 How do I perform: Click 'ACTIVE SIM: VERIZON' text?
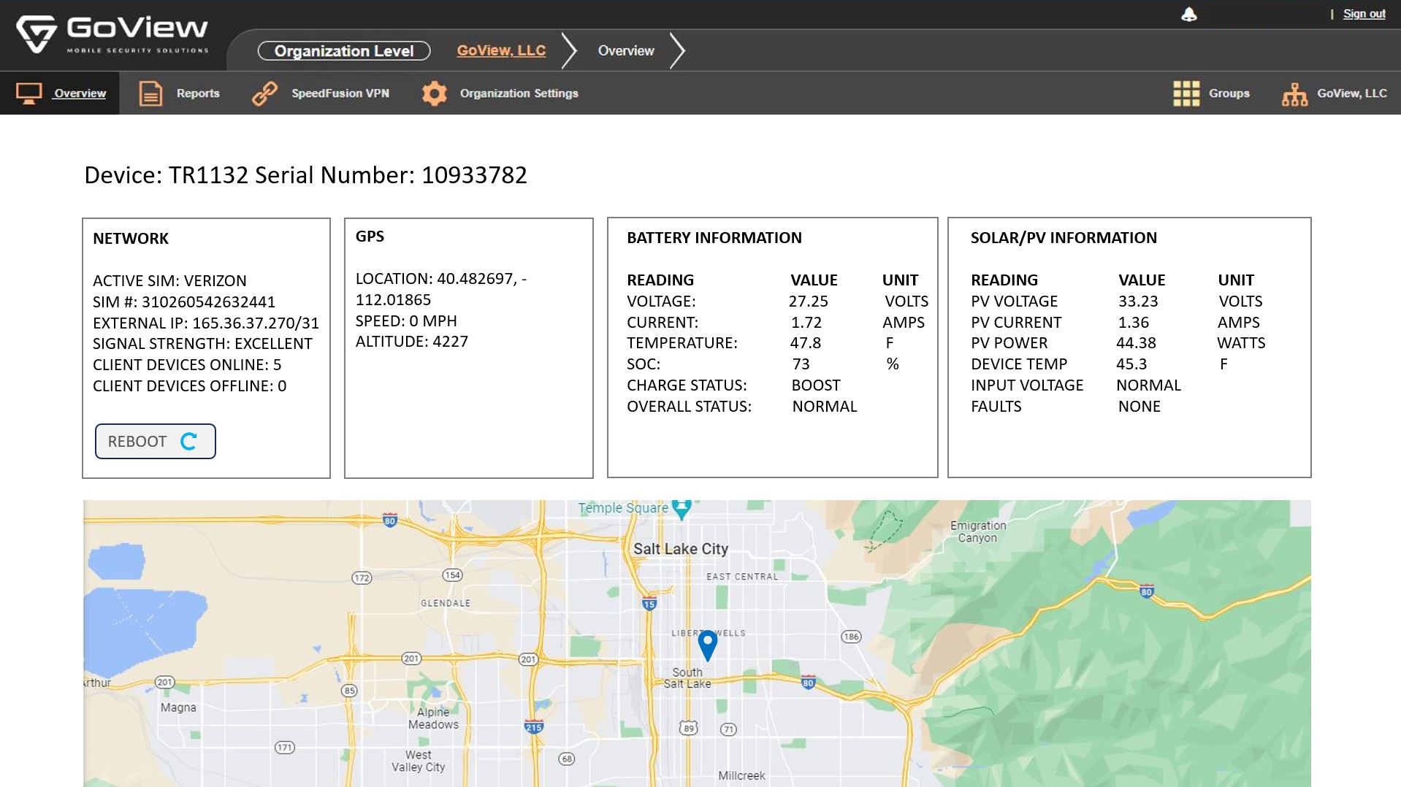tap(169, 281)
